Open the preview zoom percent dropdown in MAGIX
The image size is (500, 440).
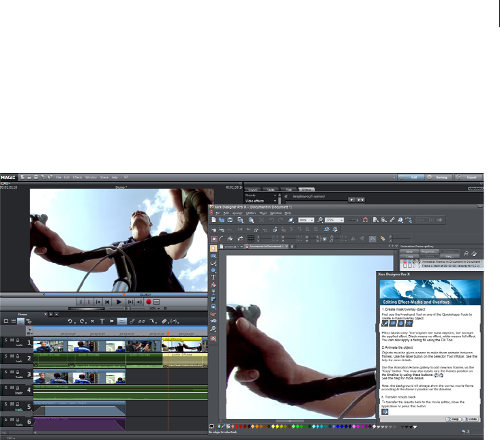[x=159, y=309]
